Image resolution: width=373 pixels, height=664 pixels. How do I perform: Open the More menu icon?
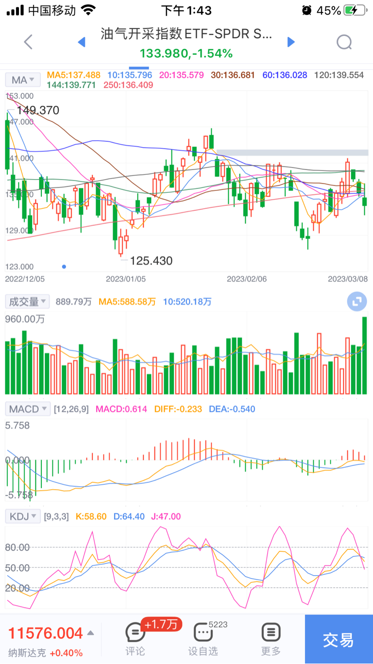[x=271, y=632]
